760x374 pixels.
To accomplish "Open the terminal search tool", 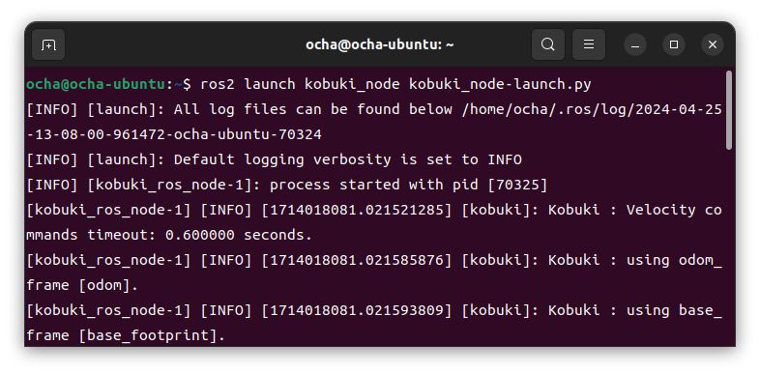I will (547, 45).
